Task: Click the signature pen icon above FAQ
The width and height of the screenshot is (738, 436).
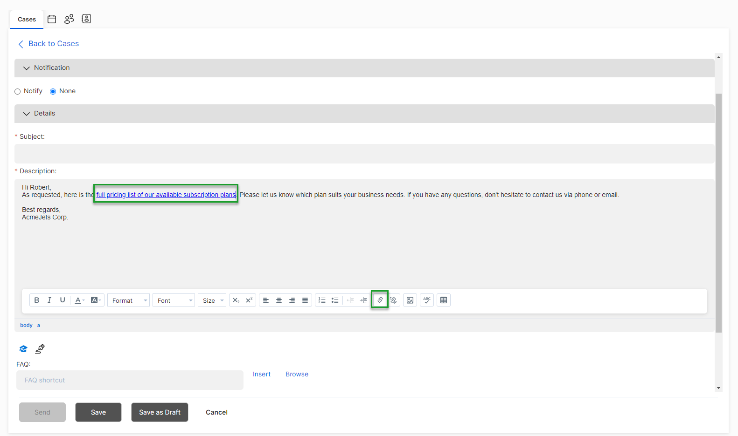Action: point(40,348)
